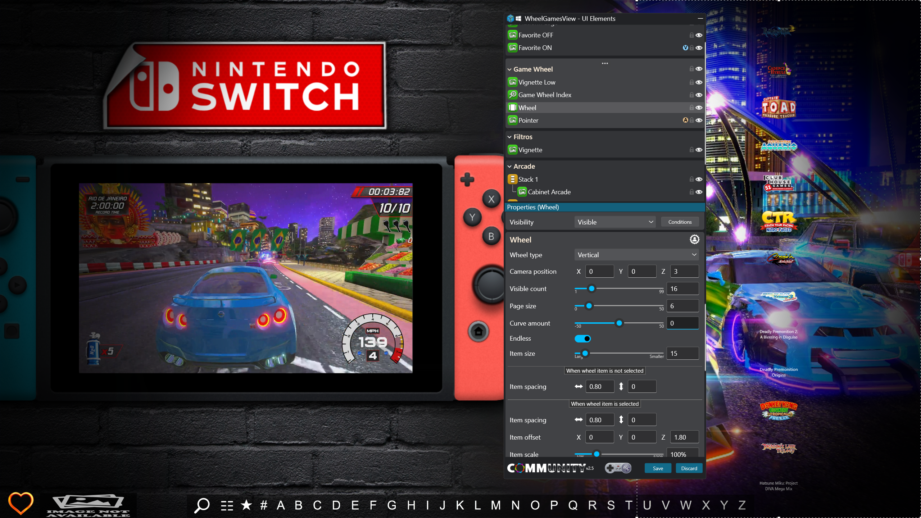Image resolution: width=921 pixels, height=518 pixels.
Task: Click the Vignette Low image icon
Action: (512, 82)
